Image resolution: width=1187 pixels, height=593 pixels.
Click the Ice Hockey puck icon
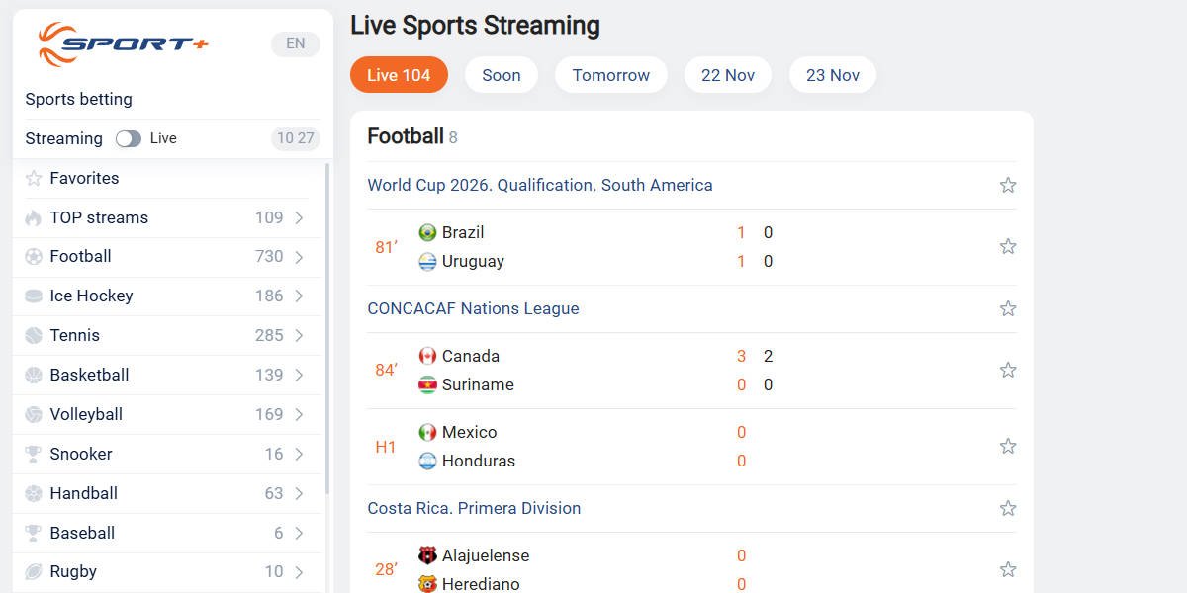[34, 296]
